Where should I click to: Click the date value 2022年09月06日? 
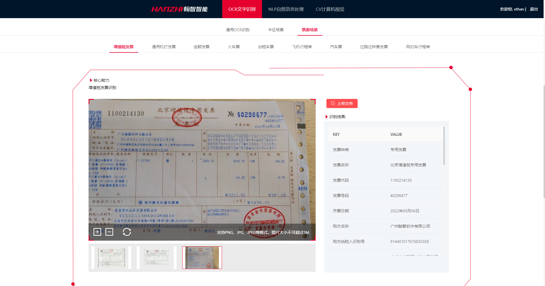pos(405,211)
